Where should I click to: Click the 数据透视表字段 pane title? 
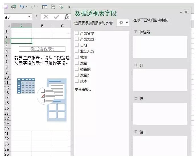coord(96,13)
